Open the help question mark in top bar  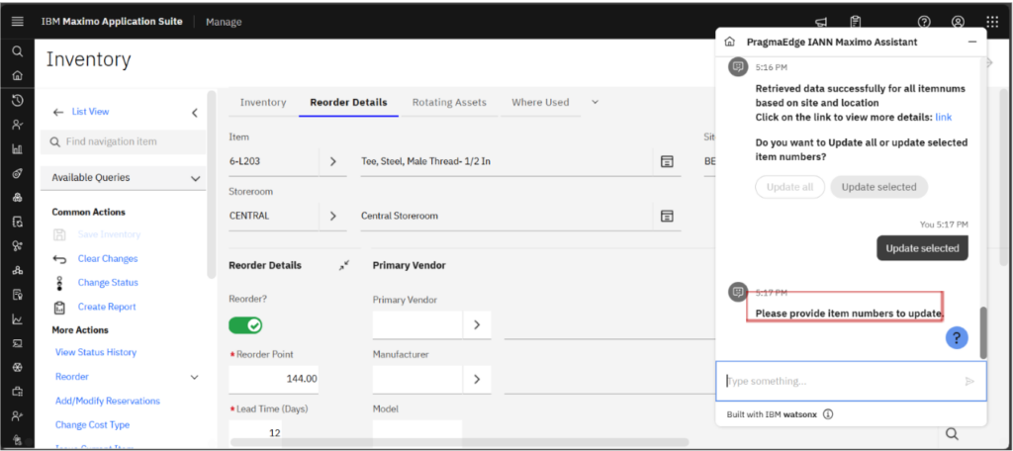925,22
